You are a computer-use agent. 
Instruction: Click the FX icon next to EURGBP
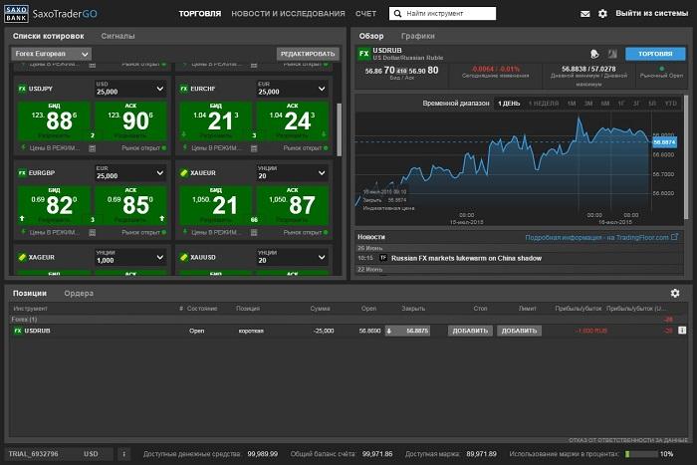point(22,172)
